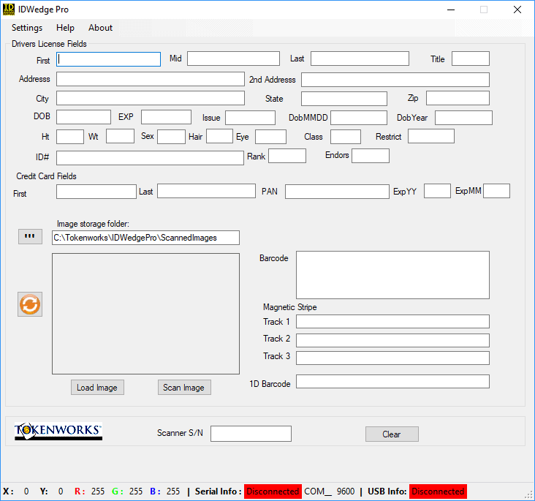Click the ellipsis browse folder button

pyautogui.click(x=30, y=236)
